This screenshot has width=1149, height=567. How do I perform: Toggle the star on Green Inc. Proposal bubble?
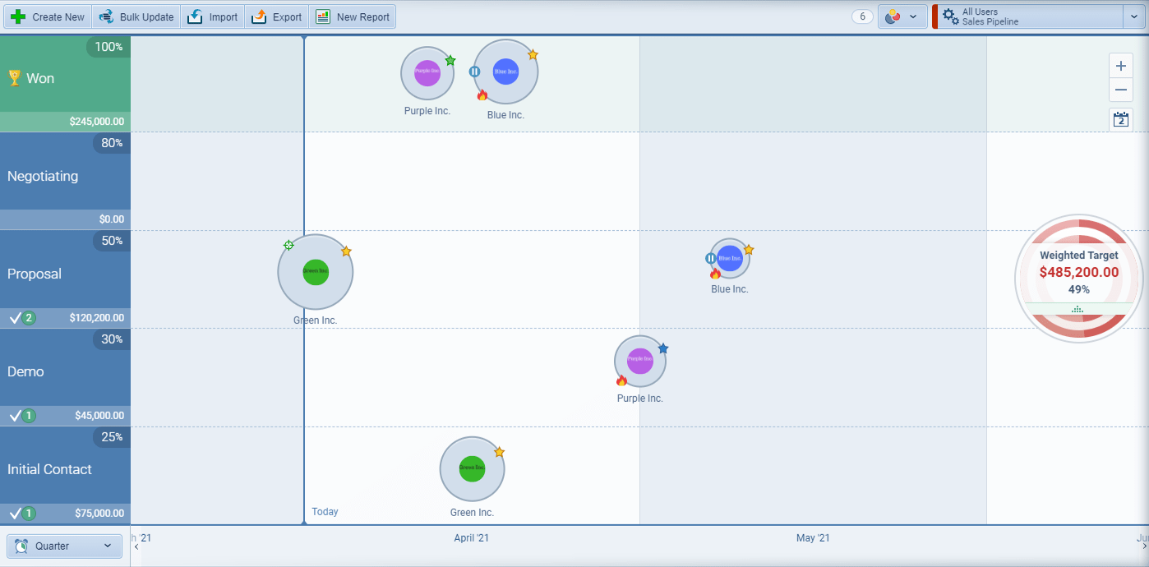(x=346, y=251)
